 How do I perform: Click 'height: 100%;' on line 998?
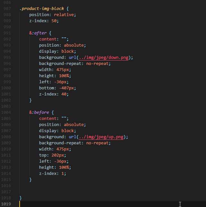click(55, 76)
